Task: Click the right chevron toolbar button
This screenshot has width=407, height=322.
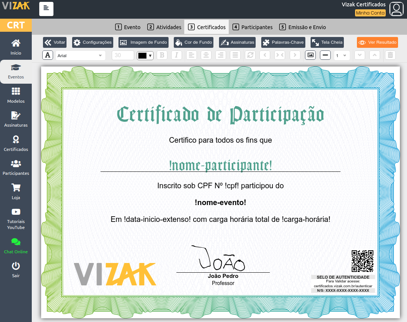Action: (295, 55)
